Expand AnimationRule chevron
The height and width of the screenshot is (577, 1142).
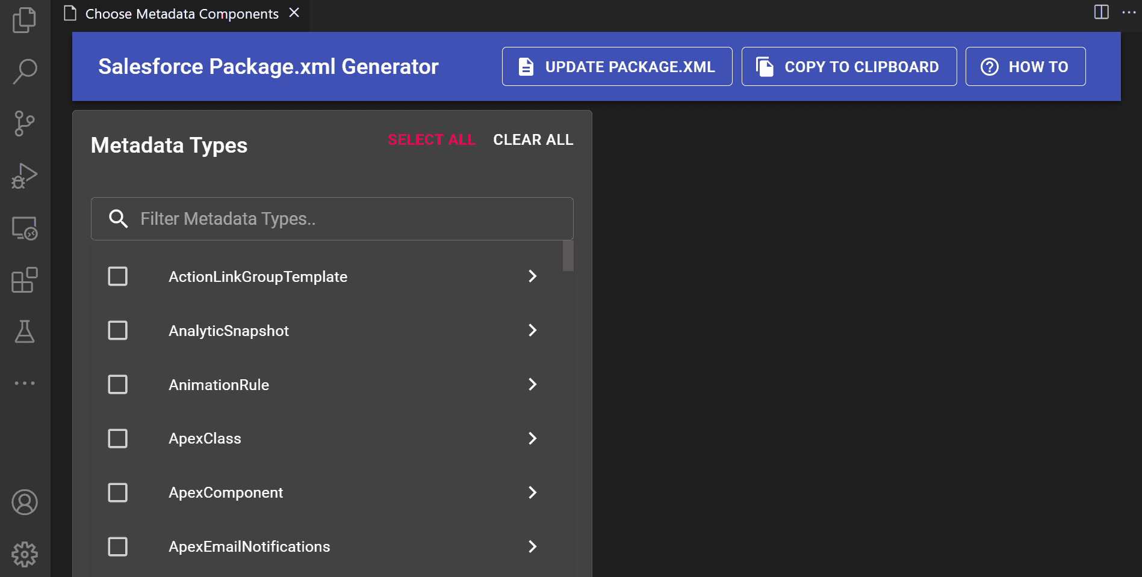[532, 385]
